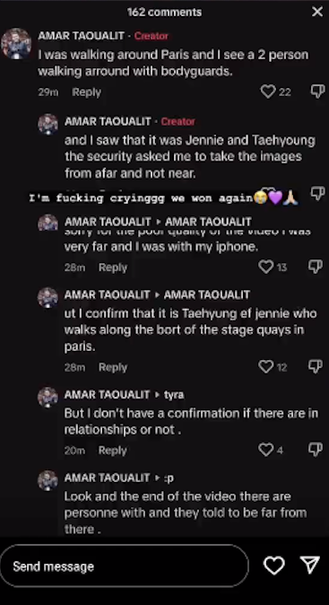
Task: Like the iphone comment with 13 likes
Action: (x=266, y=267)
